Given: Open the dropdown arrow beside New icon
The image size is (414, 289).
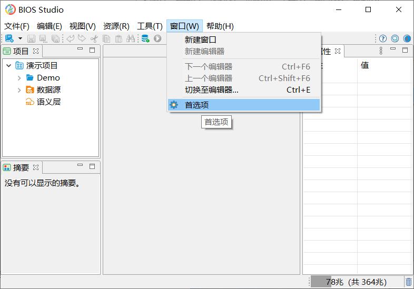Looking at the screenshot, I should pos(20,38).
